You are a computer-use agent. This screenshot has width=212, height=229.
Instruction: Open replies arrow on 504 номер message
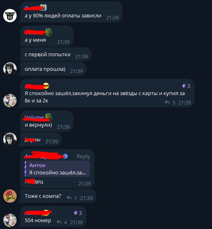point(62,222)
